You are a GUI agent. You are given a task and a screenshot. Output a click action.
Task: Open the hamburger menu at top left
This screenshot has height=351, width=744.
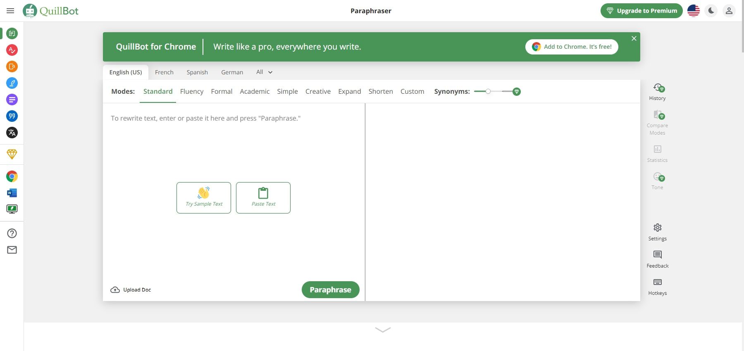tap(10, 11)
